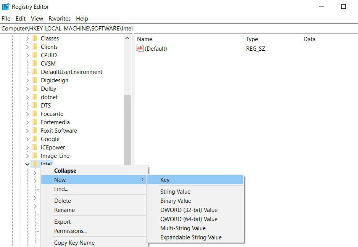
Task: Click the Image-Line folder icon
Action: click(35, 156)
